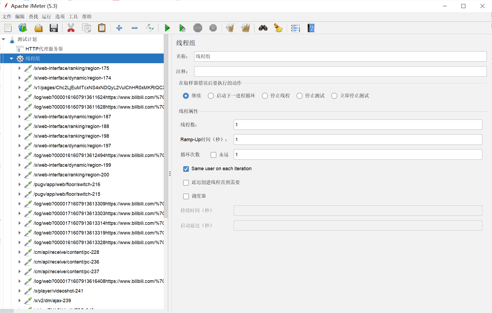This screenshot has height=313, width=492.
Task: Open the 查找 menu
Action: [x=33, y=17]
